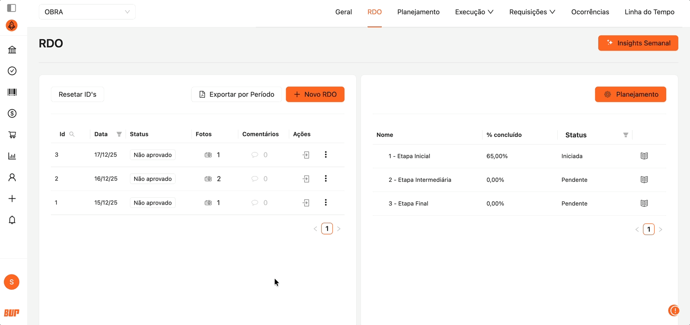Filter the Data column in RDO table
Screen dimensions: 690x325
[x=119, y=134]
